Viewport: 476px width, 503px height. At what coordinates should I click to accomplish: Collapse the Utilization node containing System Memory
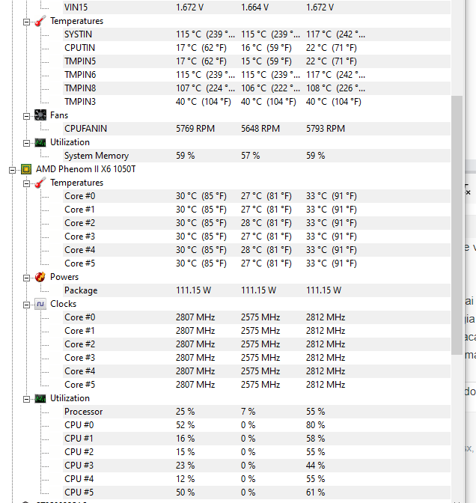[27, 144]
